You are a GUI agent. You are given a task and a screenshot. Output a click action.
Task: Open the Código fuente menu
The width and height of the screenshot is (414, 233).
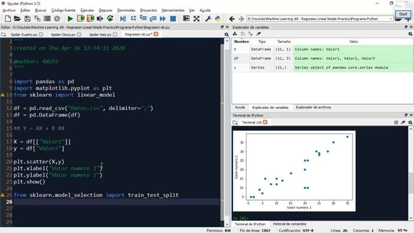(63, 10)
